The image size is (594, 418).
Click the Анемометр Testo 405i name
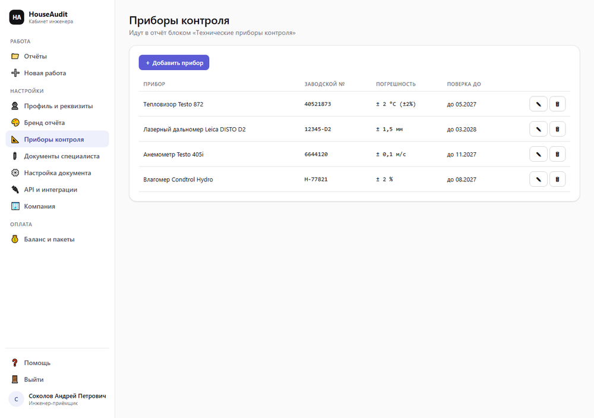[x=173, y=154]
